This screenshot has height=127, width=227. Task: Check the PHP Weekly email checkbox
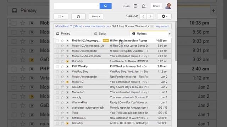[57, 67]
